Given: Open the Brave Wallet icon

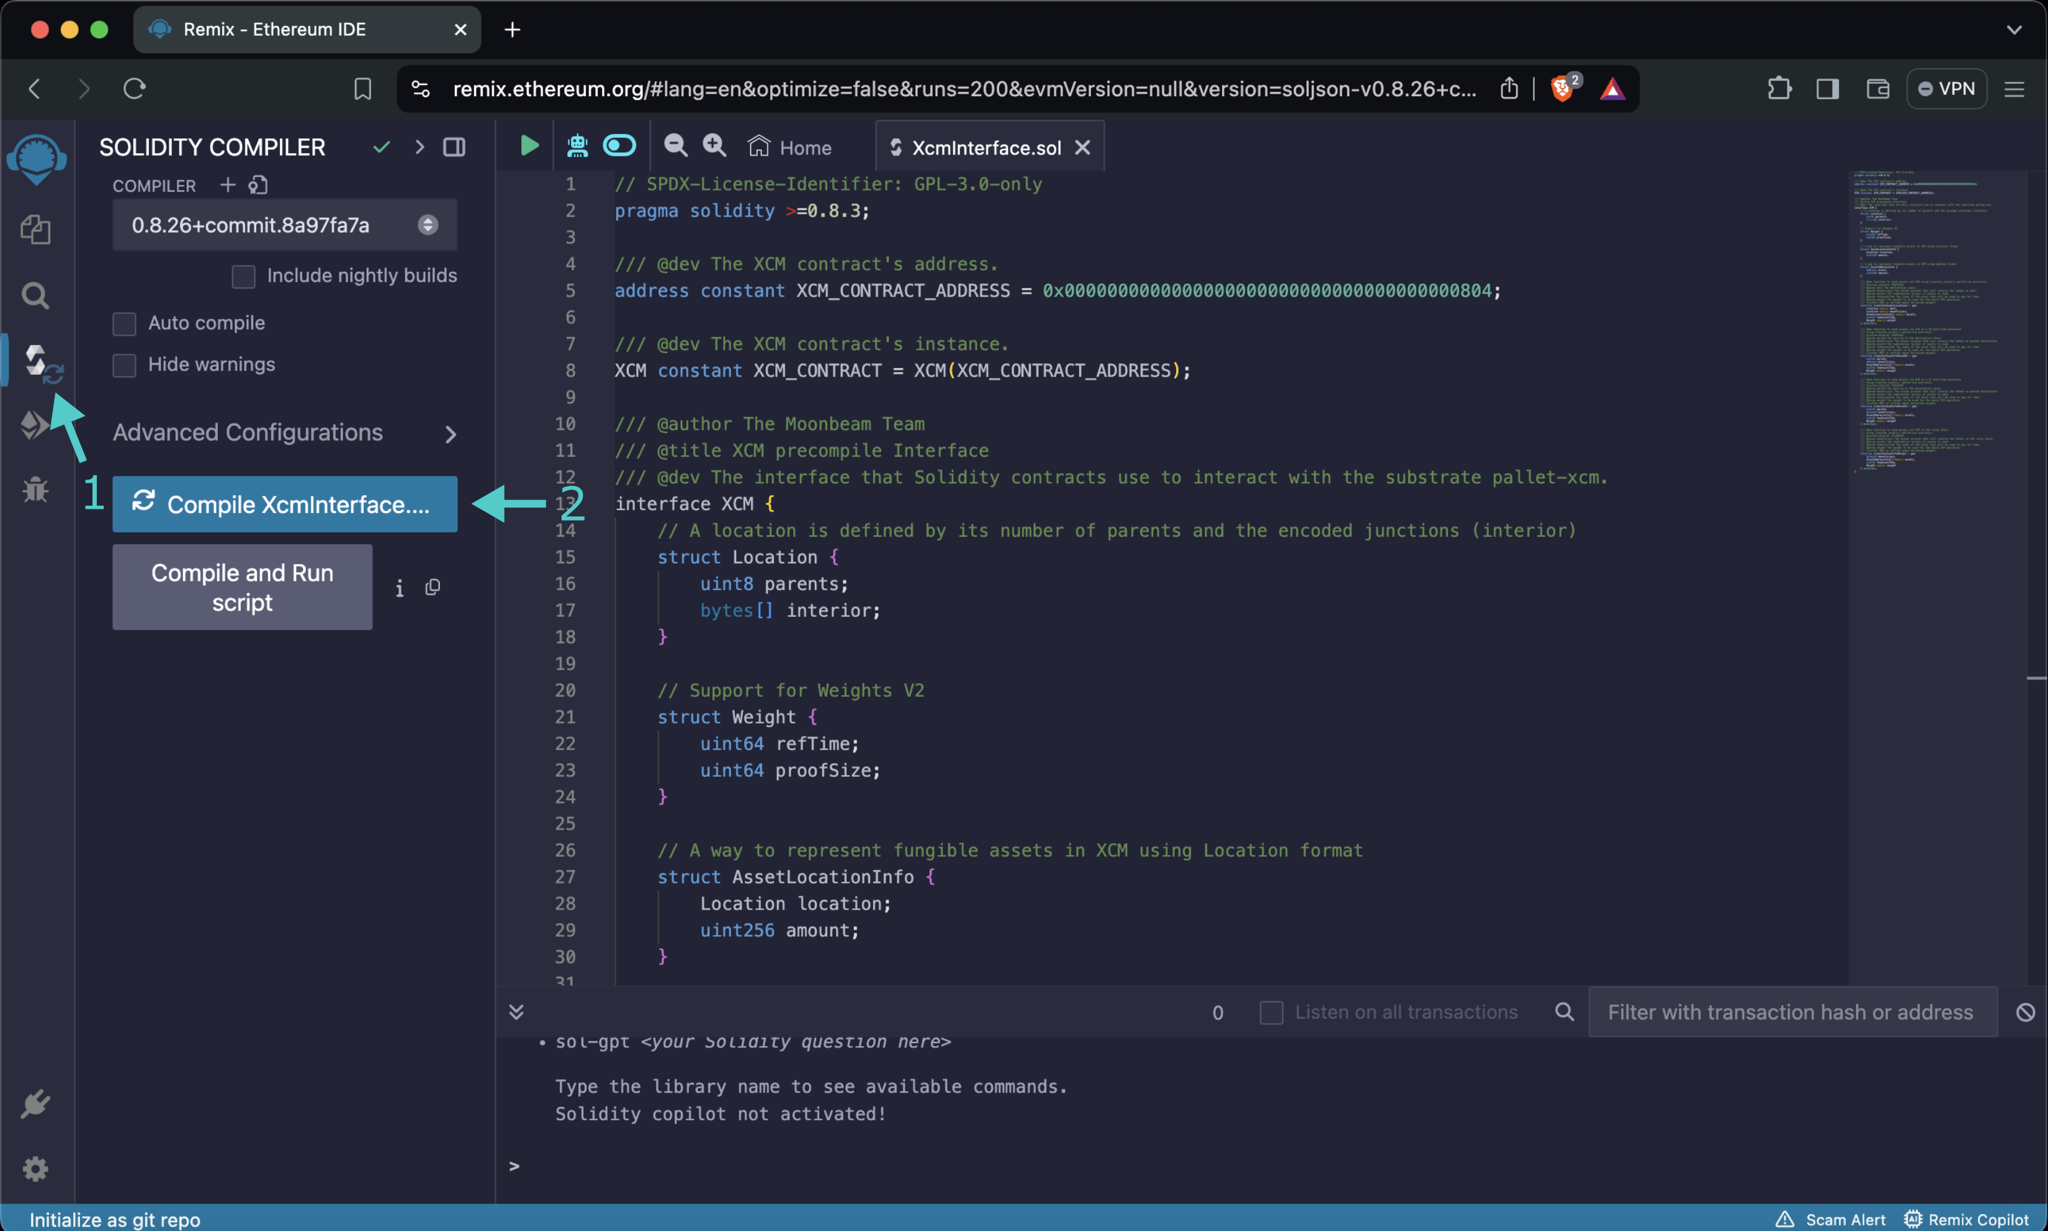Looking at the screenshot, I should coord(1878,89).
